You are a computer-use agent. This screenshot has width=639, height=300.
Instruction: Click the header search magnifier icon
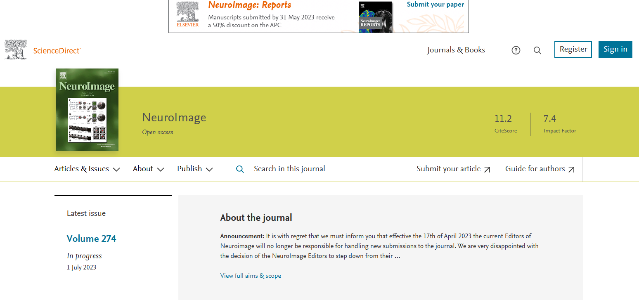click(x=537, y=50)
